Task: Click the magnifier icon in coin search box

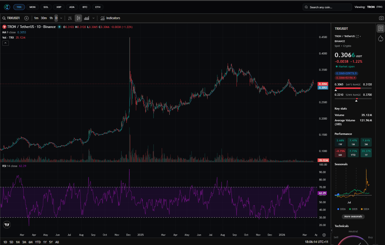Action: click(x=306, y=7)
